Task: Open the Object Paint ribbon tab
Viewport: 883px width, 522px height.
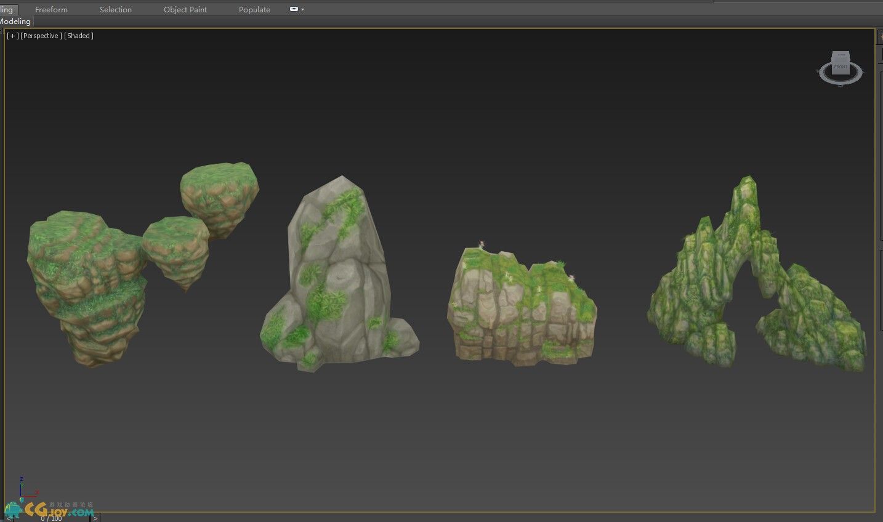Action: [185, 9]
